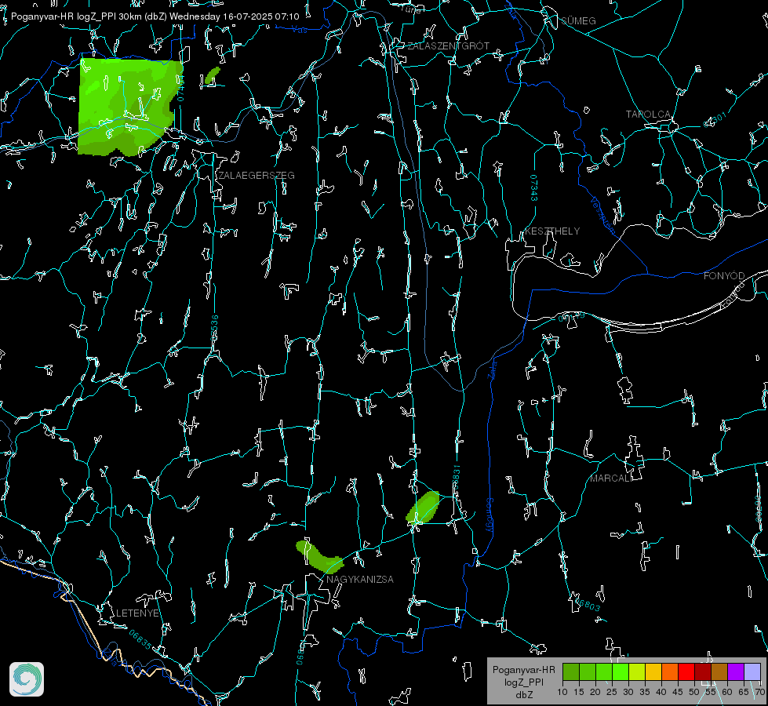Image resolution: width=768 pixels, height=706 pixels.
Task: Select the 20-25 dBZ green swatch
Action: (604, 672)
